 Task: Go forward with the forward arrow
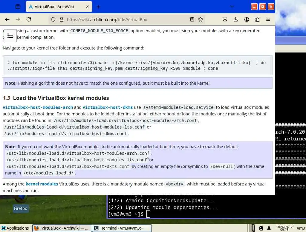(x=18, y=19)
